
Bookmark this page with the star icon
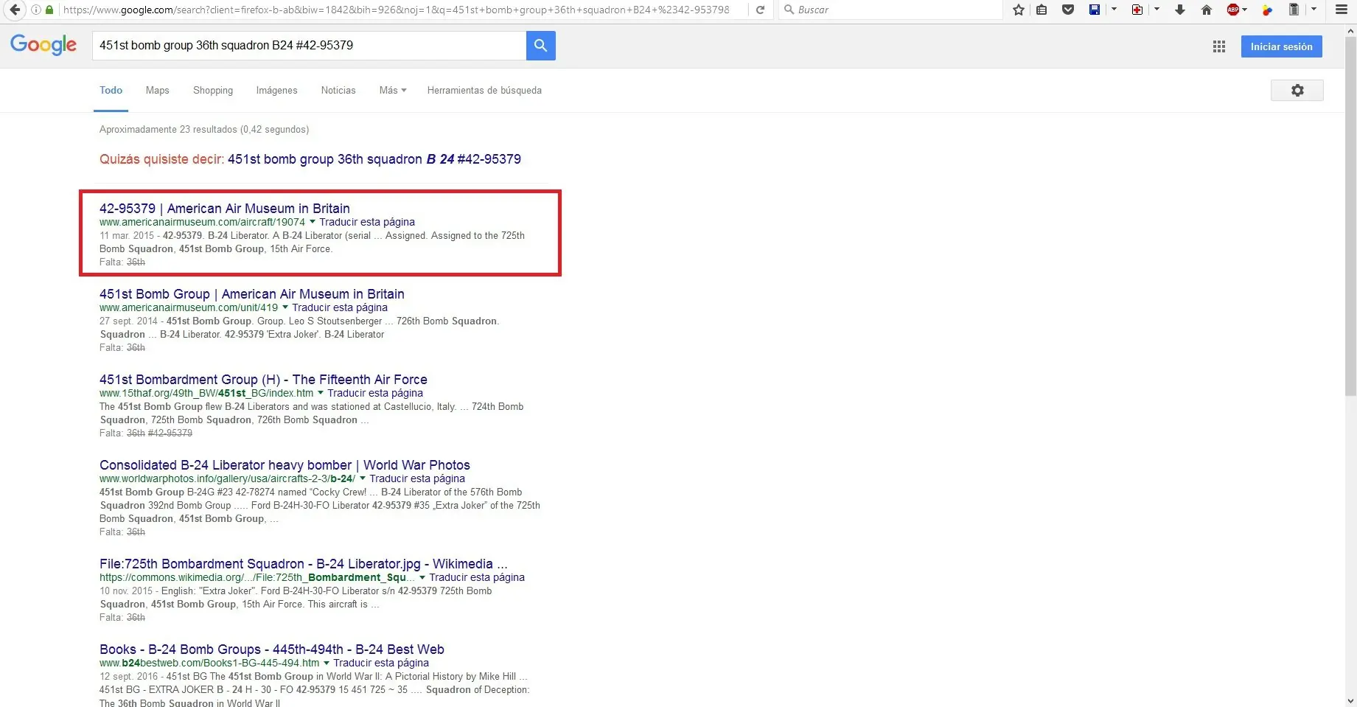tap(1019, 10)
